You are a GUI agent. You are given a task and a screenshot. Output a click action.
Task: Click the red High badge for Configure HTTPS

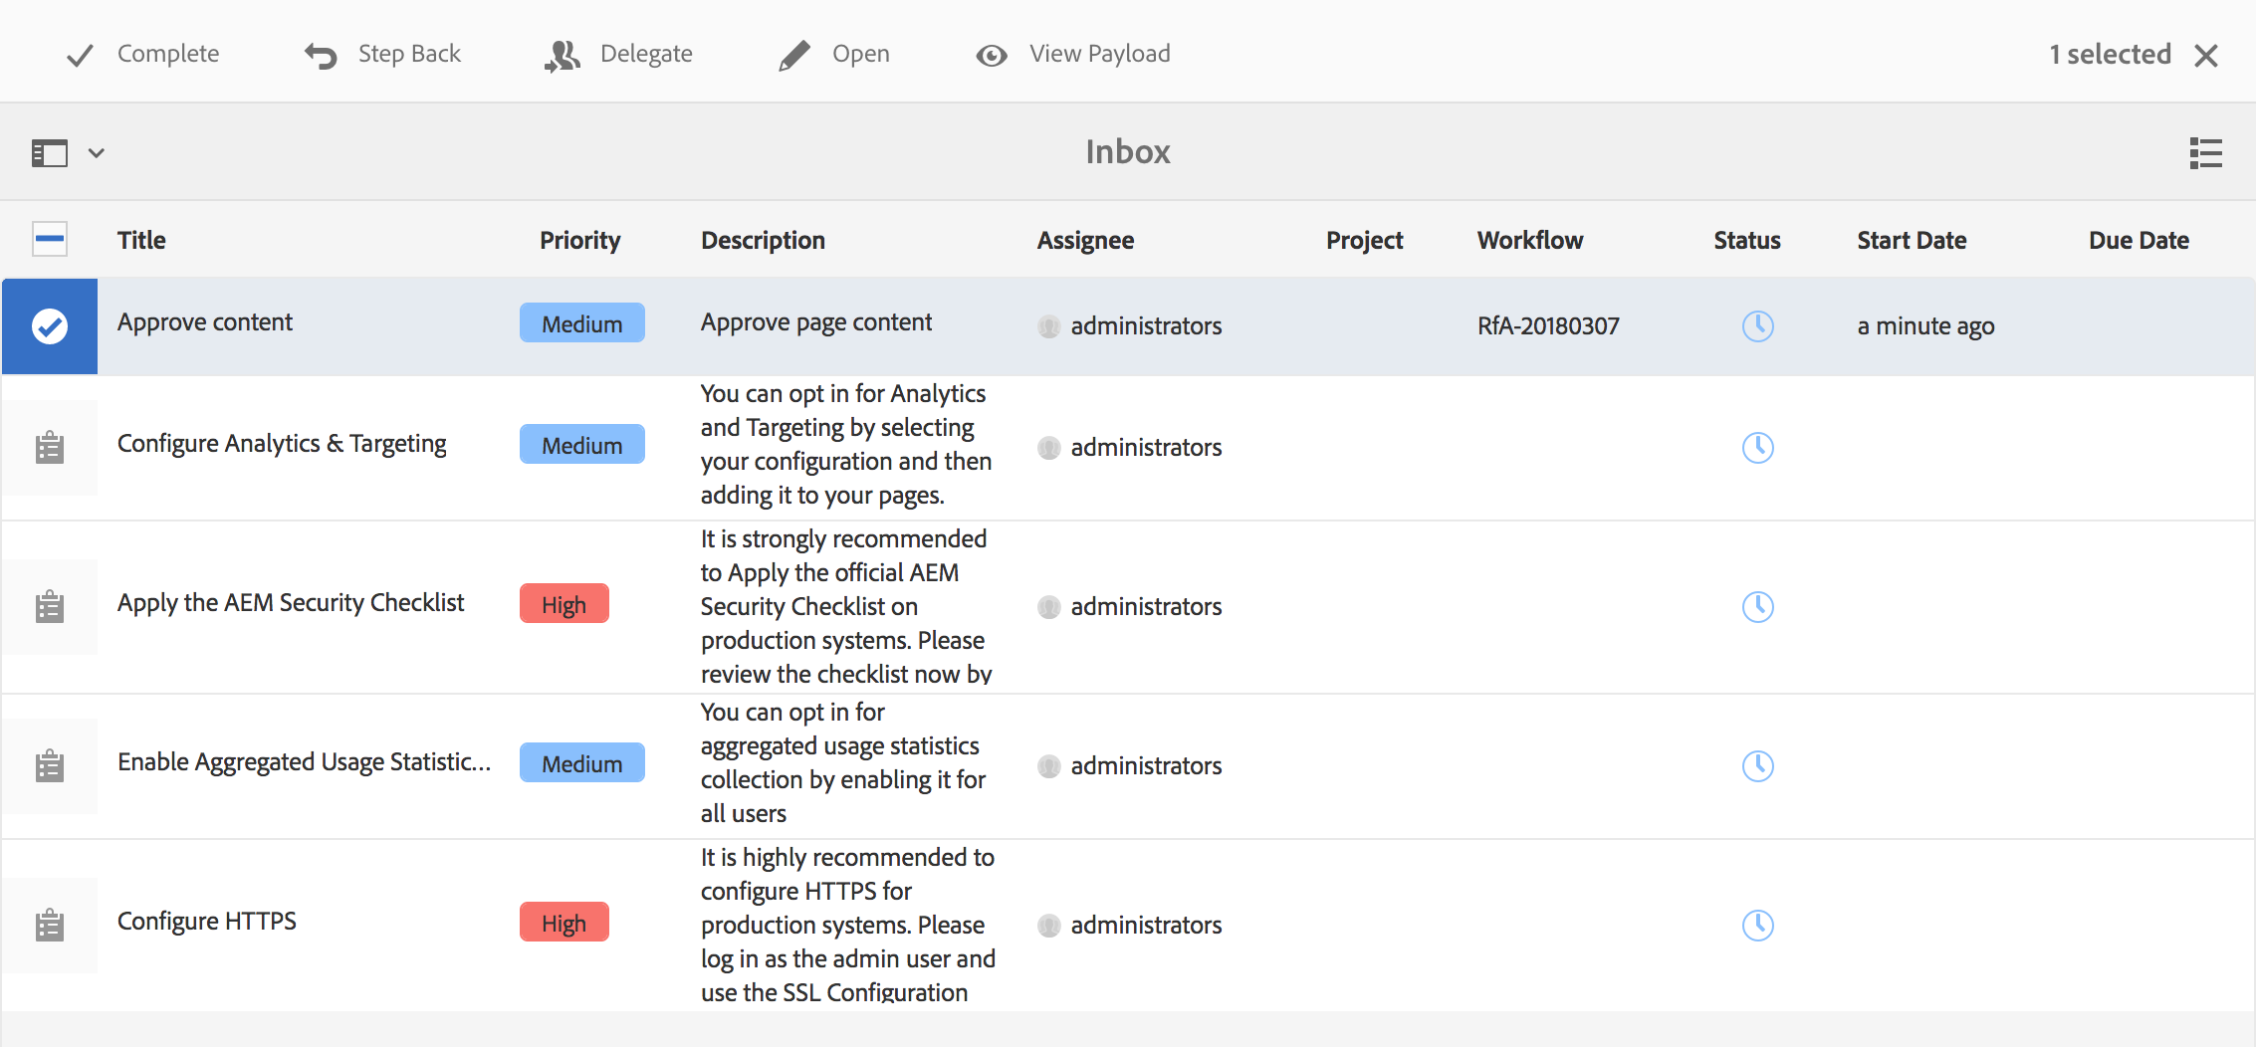coord(564,924)
